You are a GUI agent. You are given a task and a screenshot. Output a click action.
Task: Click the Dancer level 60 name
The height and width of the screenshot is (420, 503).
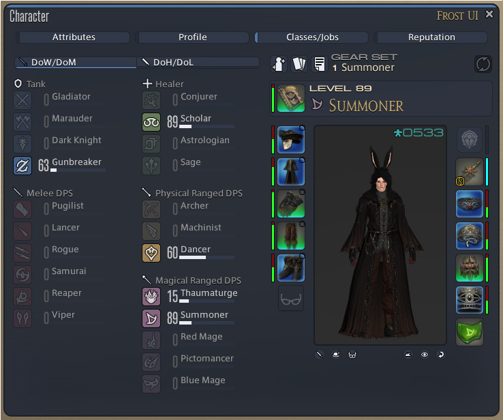[196, 249]
